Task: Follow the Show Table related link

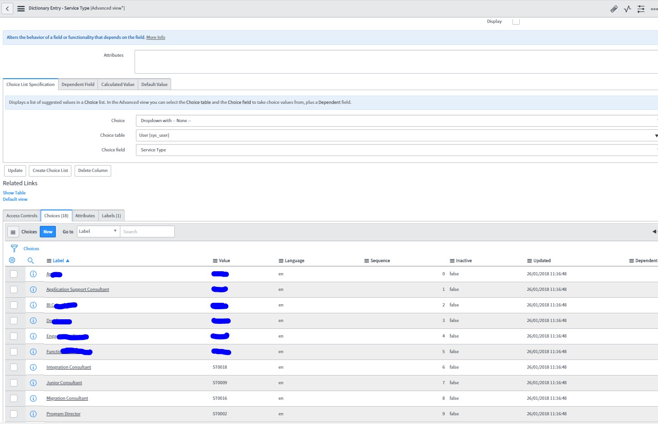Action: pyautogui.click(x=14, y=193)
